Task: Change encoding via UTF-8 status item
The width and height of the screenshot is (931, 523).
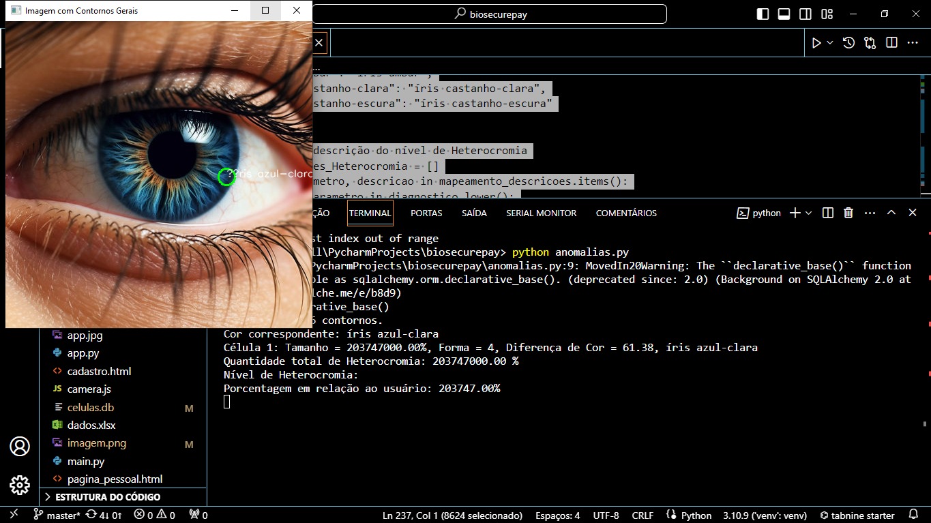Action: coord(606,515)
